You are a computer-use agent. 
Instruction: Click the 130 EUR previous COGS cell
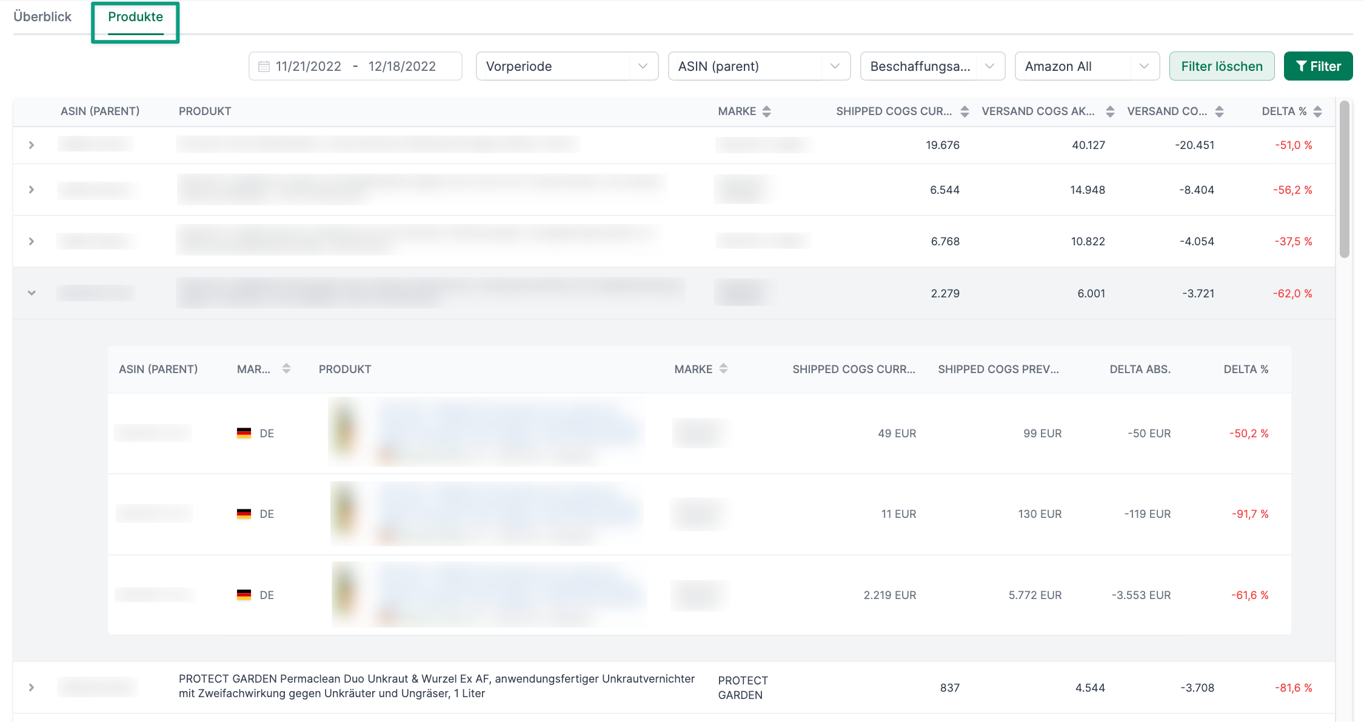(1040, 514)
